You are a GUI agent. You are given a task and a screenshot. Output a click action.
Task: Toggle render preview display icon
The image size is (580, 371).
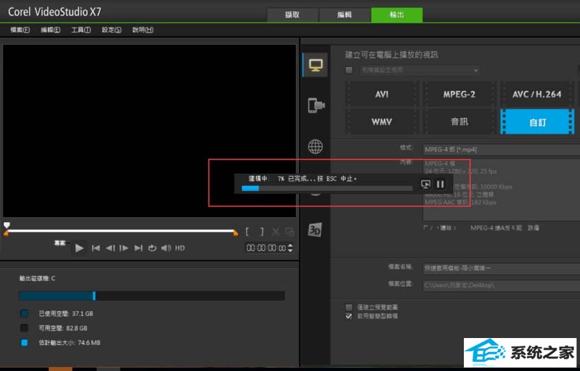click(x=426, y=184)
